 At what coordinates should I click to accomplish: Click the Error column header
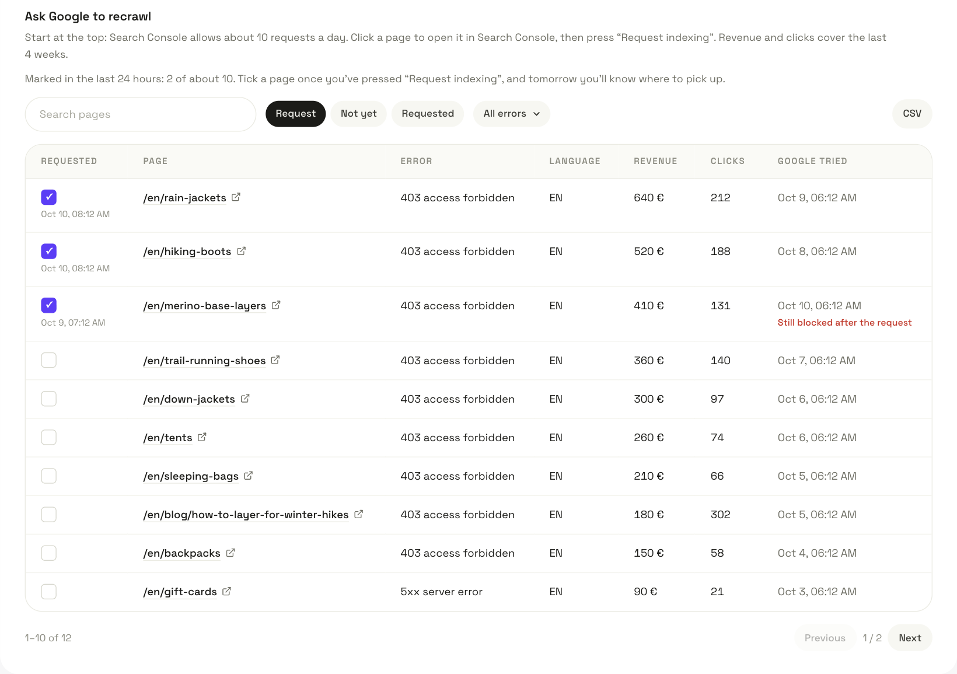416,161
